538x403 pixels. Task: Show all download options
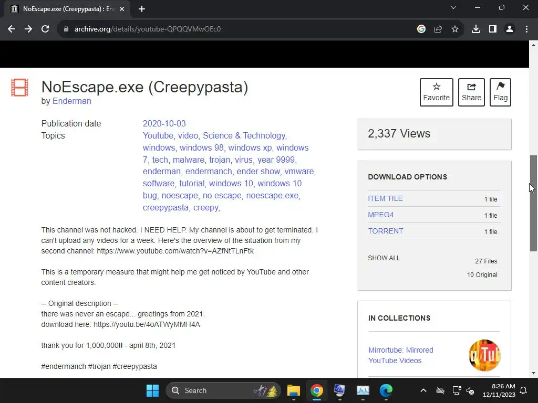coord(384,258)
